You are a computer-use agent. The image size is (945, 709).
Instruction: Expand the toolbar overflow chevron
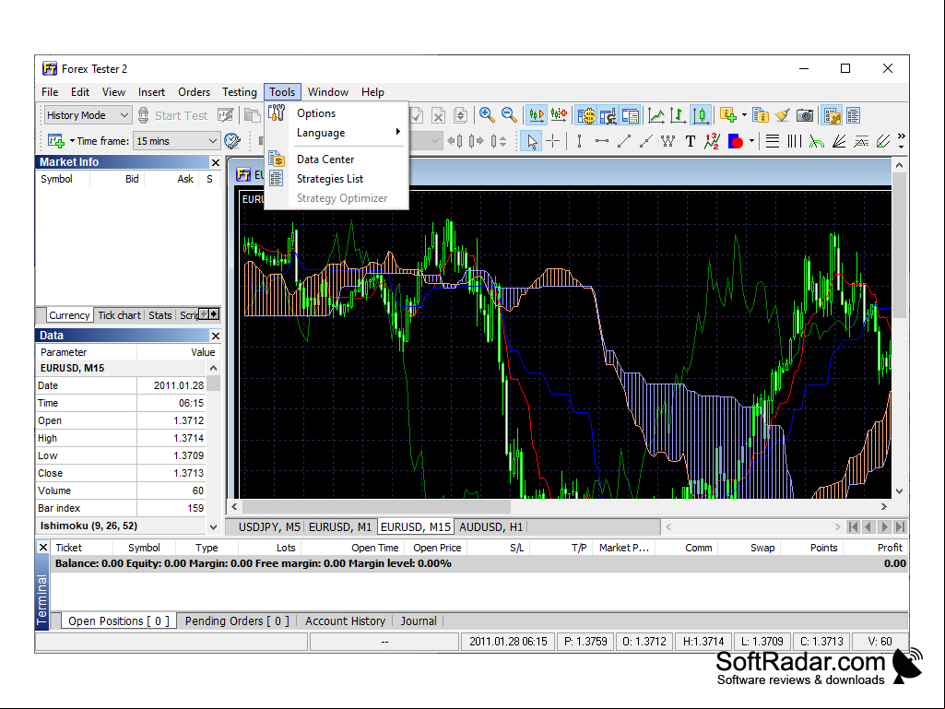901,141
